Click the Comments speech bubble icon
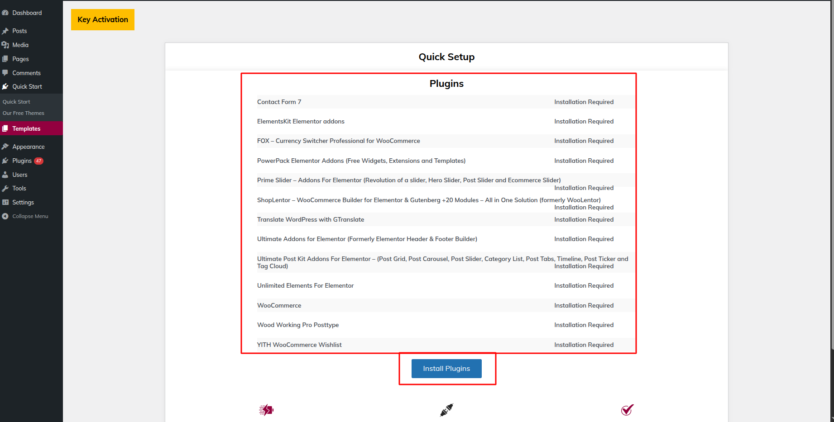834x422 pixels. (5, 73)
